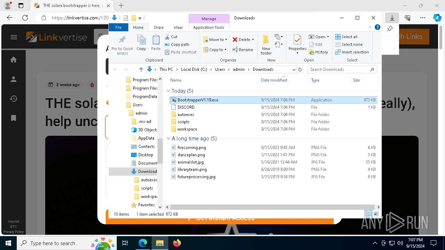The width and height of the screenshot is (445, 250).
Task: Click the Paste ribbon icon
Action: pos(156,40)
